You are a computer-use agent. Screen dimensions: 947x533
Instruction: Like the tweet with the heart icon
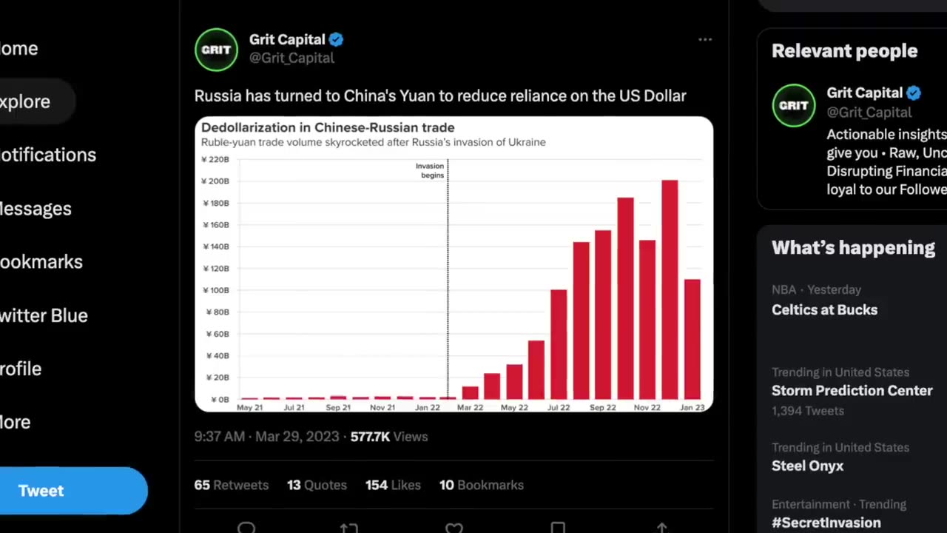(x=454, y=527)
